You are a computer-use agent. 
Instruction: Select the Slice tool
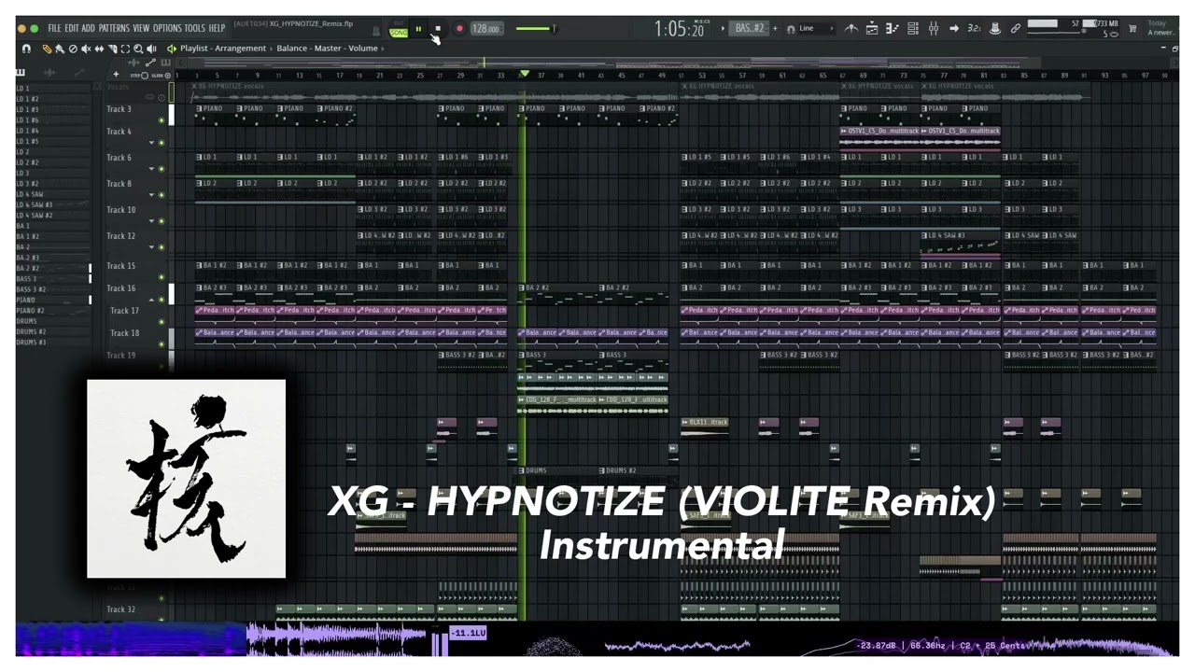pos(112,49)
